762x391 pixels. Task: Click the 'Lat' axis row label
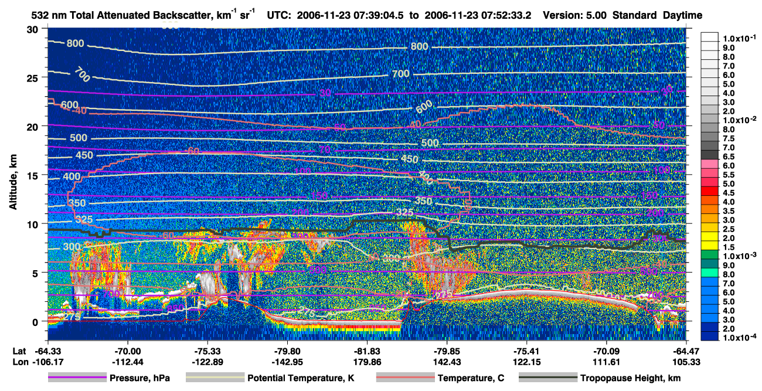pos(19,351)
